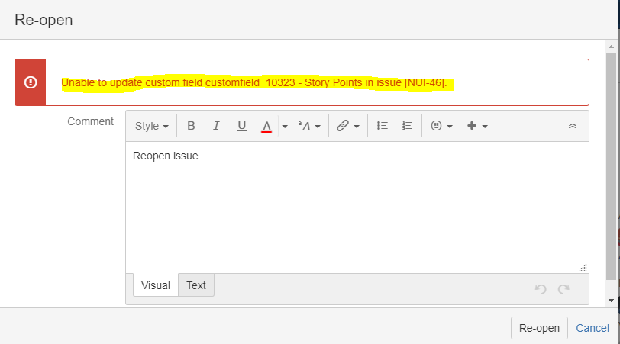620x344 pixels.
Task: Toggle bold formatting in comment editor
Action: 191,126
